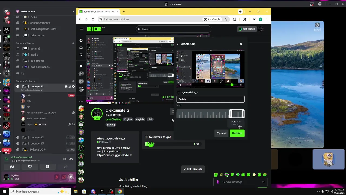The width and height of the screenshot is (346, 195).
Task: Open the Kick sidebar browse icon
Action: [x=81, y=48]
